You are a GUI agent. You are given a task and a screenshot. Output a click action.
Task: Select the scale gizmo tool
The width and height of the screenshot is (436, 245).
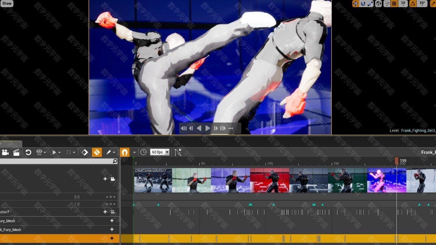pos(370,3)
